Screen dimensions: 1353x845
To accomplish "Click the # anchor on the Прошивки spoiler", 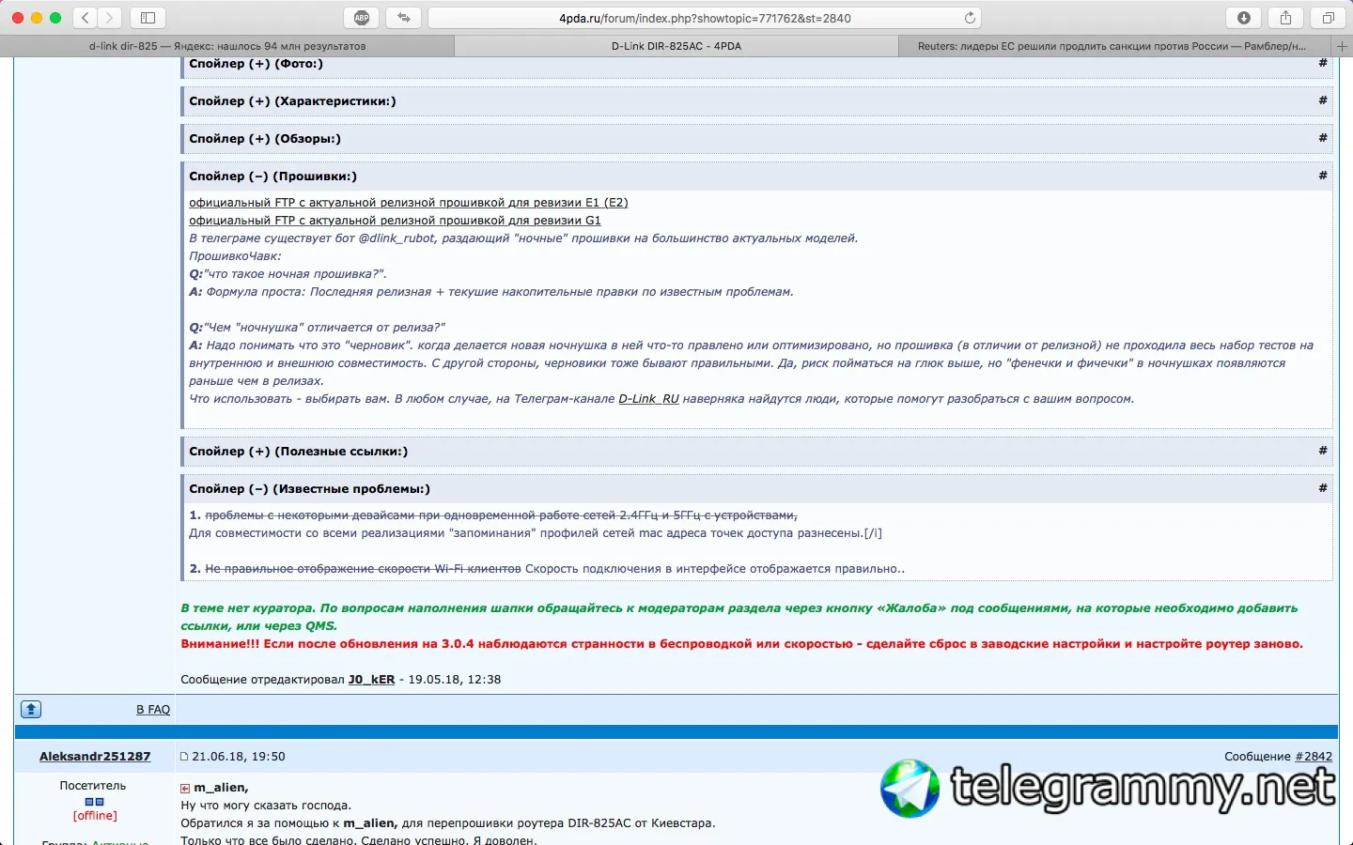I will click(x=1322, y=176).
